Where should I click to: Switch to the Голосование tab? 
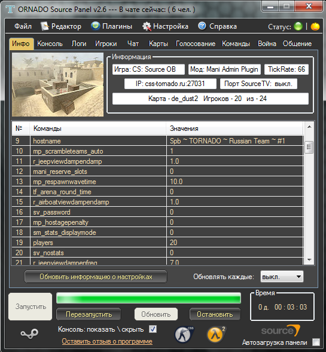pos(196,44)
